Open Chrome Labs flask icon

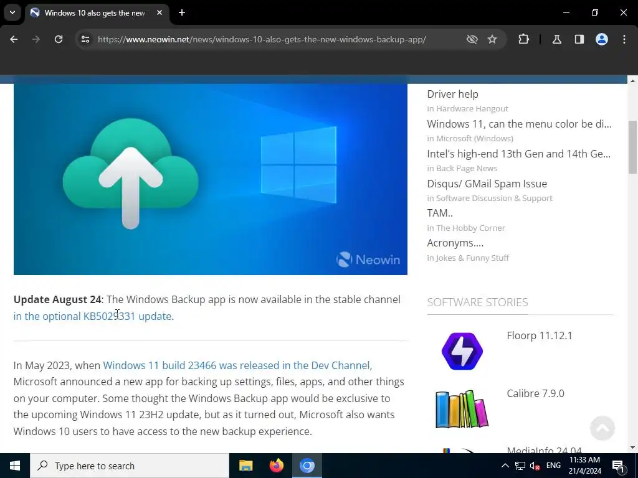tap(556, 39)
